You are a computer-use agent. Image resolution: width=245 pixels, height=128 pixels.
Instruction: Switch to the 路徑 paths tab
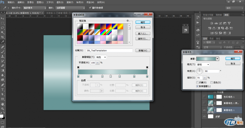pyautogui.click(x=218, y=38)
